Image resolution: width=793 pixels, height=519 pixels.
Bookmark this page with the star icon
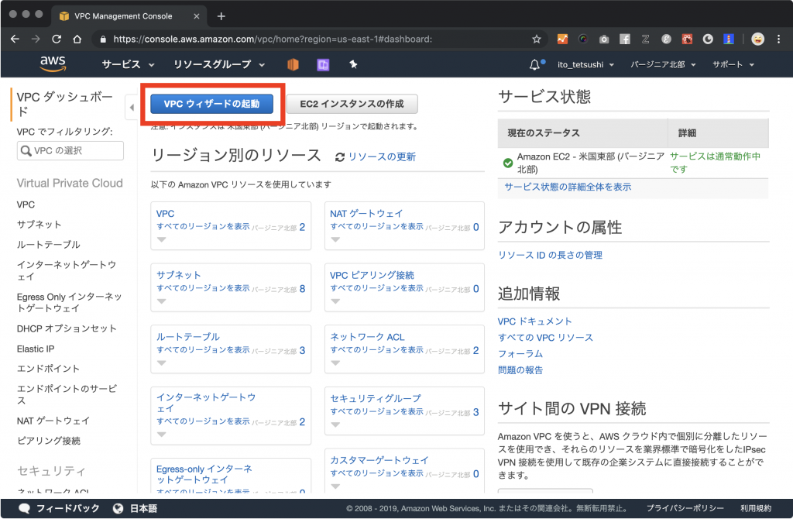pos(537,39)
